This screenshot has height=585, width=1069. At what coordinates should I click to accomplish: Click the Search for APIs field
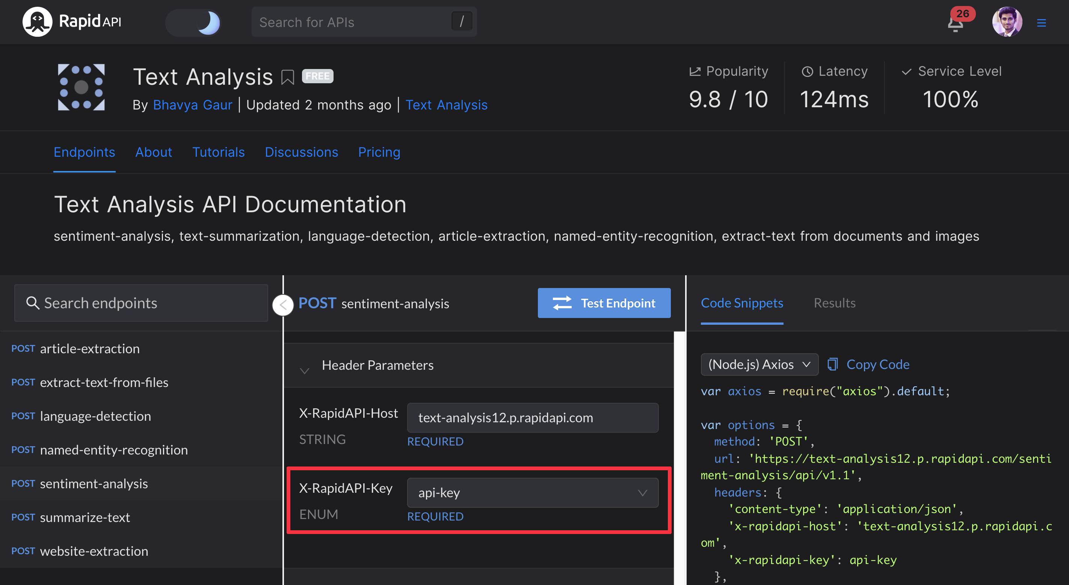coord(353,22)
